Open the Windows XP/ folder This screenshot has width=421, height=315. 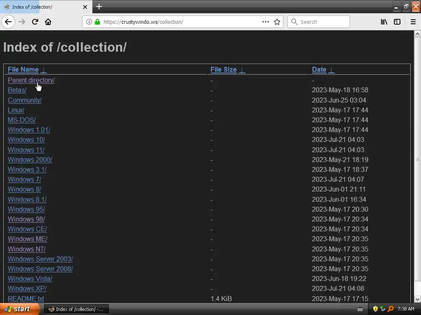coord(27,289)
